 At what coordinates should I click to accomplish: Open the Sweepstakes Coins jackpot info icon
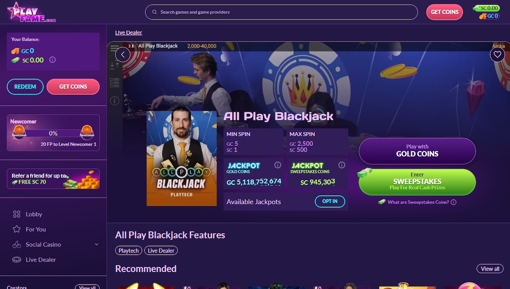coord(341,164)
